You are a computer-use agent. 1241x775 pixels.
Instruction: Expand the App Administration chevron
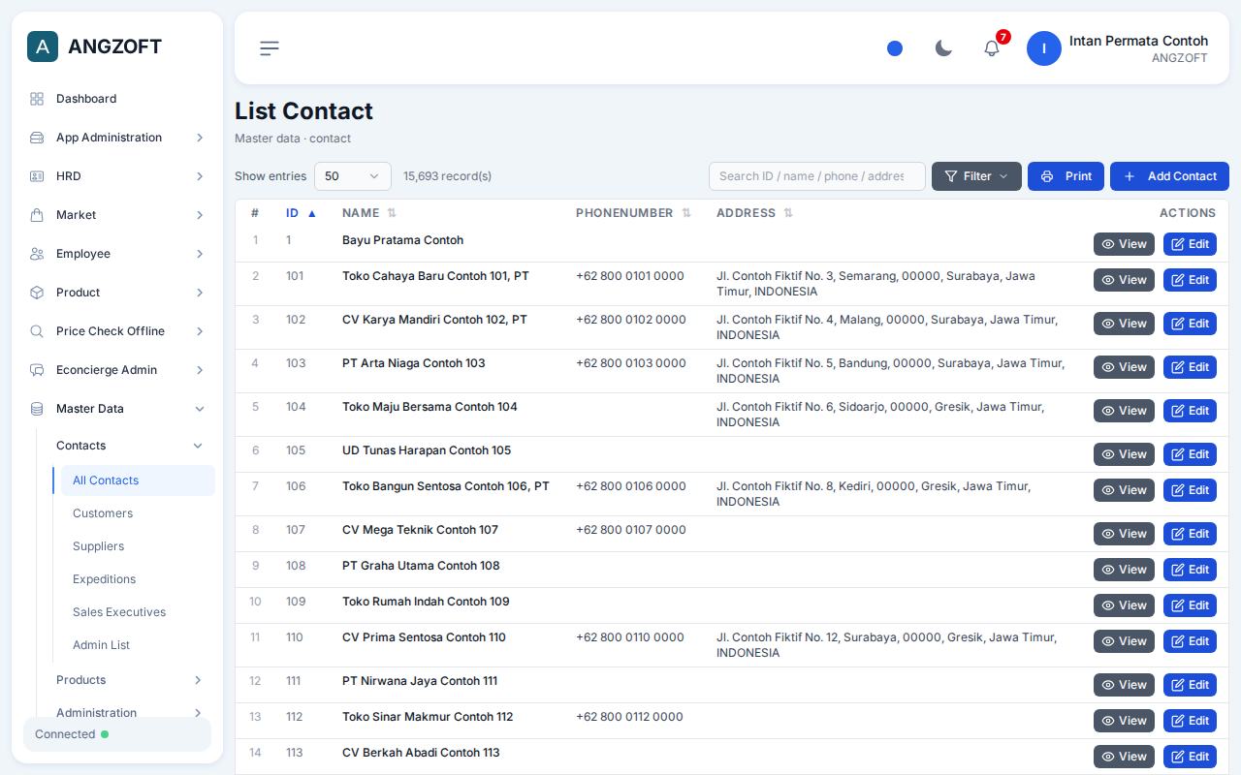coord(200,138)
